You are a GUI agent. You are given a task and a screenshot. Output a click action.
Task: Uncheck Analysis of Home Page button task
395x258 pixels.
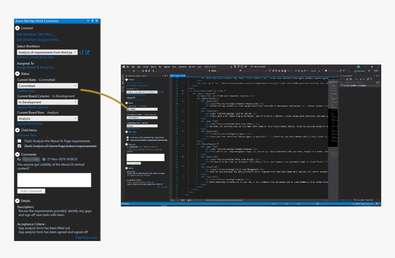point(19,146)
